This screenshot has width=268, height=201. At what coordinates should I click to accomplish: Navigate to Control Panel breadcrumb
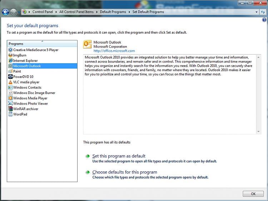coord(43,12)
